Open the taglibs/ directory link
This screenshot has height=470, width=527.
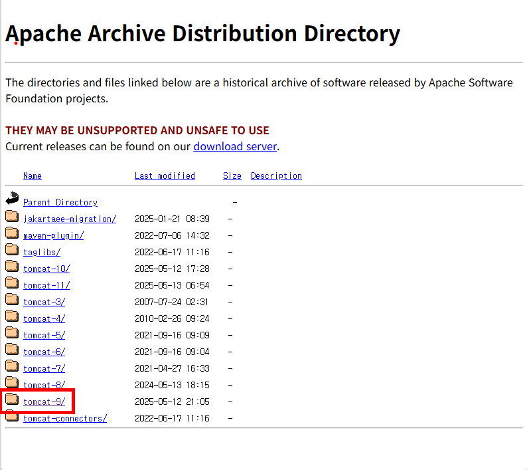click(x=42, y=252)
